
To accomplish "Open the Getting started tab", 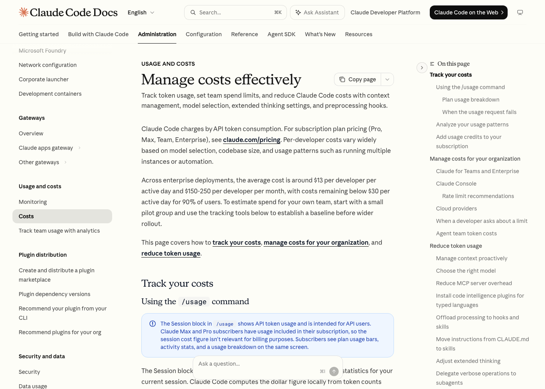I will [x=39, y=34].
